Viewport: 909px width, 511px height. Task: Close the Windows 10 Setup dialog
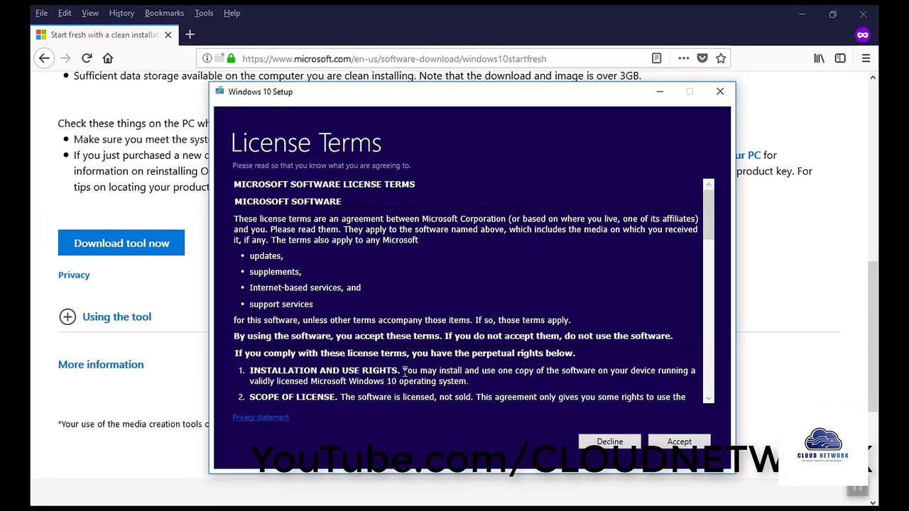click(x=720, y=92)
